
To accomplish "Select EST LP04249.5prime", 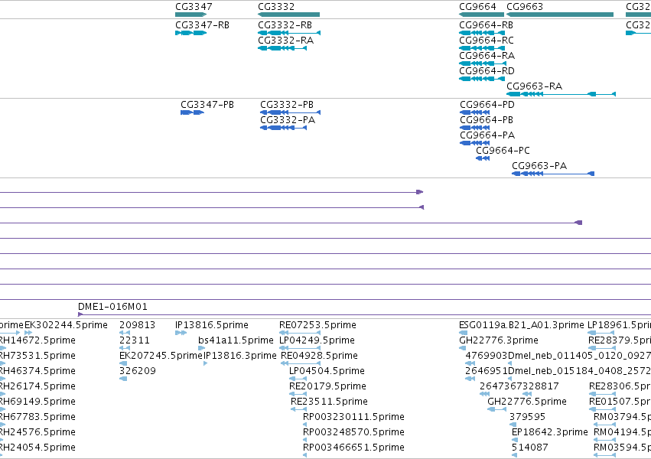I will (x=317, y=340).
